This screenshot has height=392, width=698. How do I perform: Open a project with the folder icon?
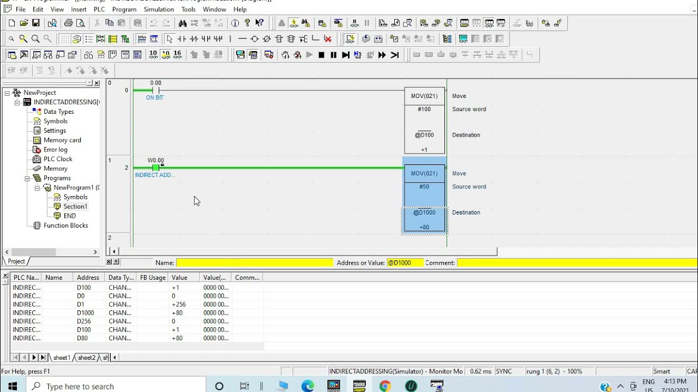click(24, 23)
